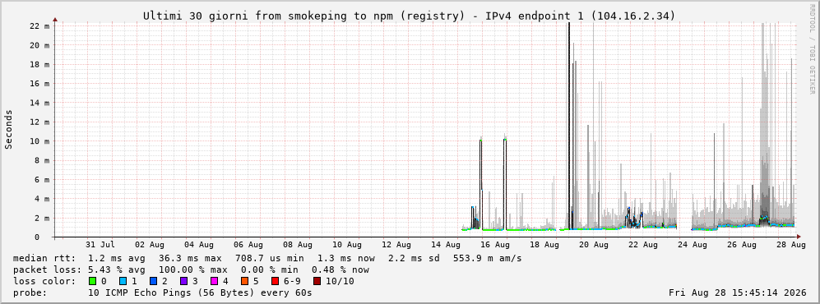Click the median rtt statistics line

coord(267,259)
